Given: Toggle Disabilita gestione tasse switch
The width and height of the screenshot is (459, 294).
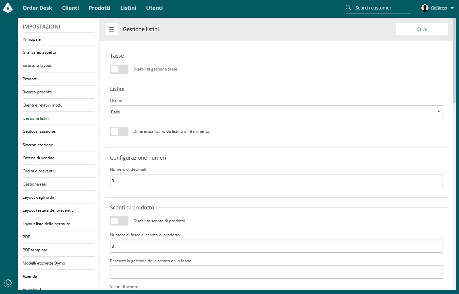Looking at the screenshot, I should (x=119, y=69).
